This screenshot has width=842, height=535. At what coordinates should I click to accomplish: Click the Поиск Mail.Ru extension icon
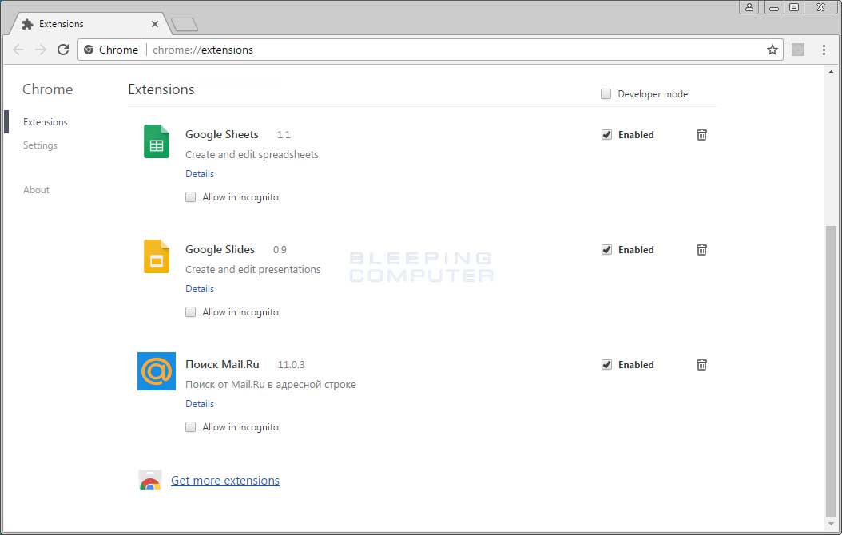coord(156,371)
